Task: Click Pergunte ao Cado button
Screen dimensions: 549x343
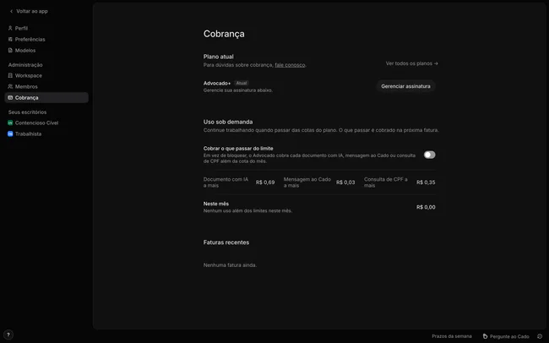Action: (x=506, y=336)
